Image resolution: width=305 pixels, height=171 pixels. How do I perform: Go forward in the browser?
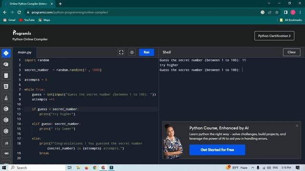[12, 12]
